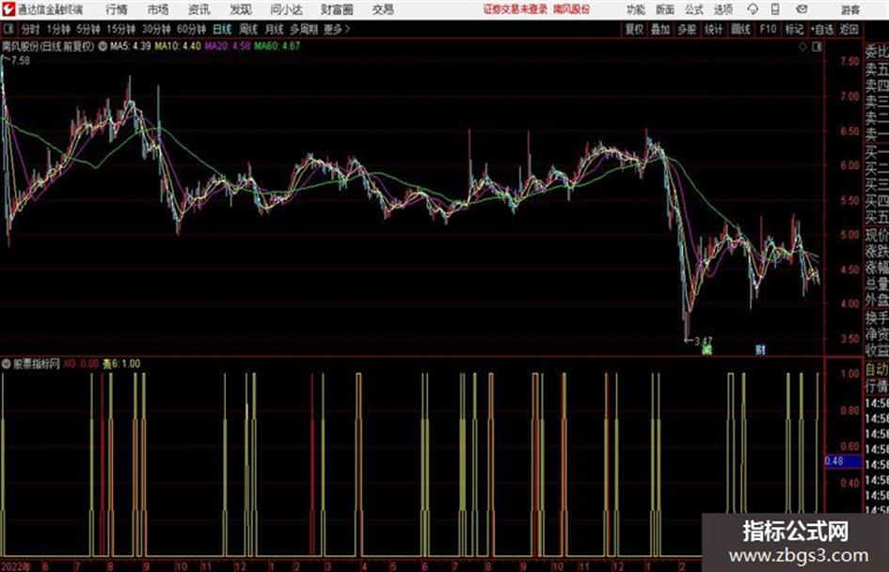Open the 版面 menu
889x572 pixels.
click(664, 9)
